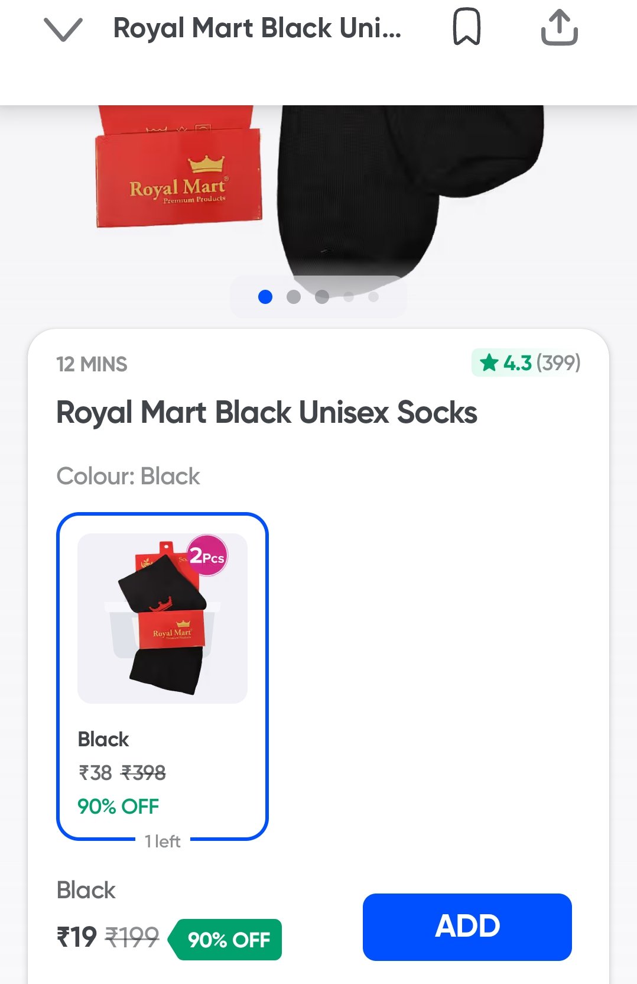Tap the truncated header title
The height and width of the screenshot is (984, 637).
(257, 28)
